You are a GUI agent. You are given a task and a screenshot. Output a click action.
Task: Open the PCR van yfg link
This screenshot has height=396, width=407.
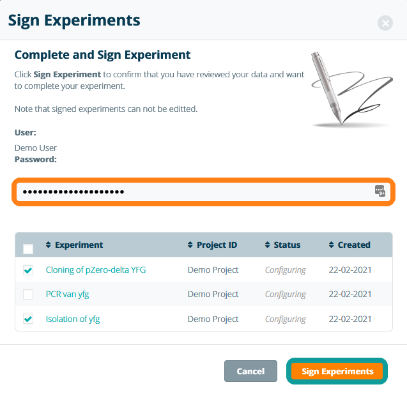coord(69,294)
